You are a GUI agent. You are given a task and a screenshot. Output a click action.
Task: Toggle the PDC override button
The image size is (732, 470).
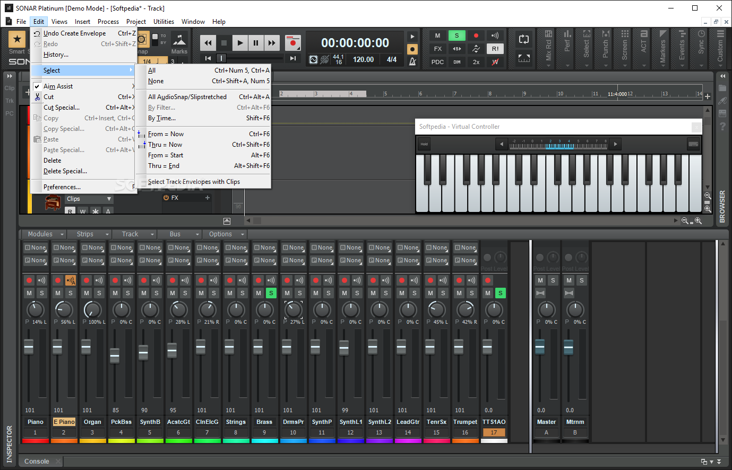pyautogui.click(x=437, y=62)
